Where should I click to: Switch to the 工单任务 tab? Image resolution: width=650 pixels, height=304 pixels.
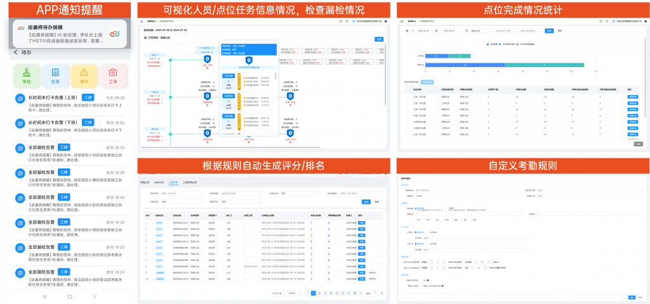pyautogui.click(x=173, y=182)
